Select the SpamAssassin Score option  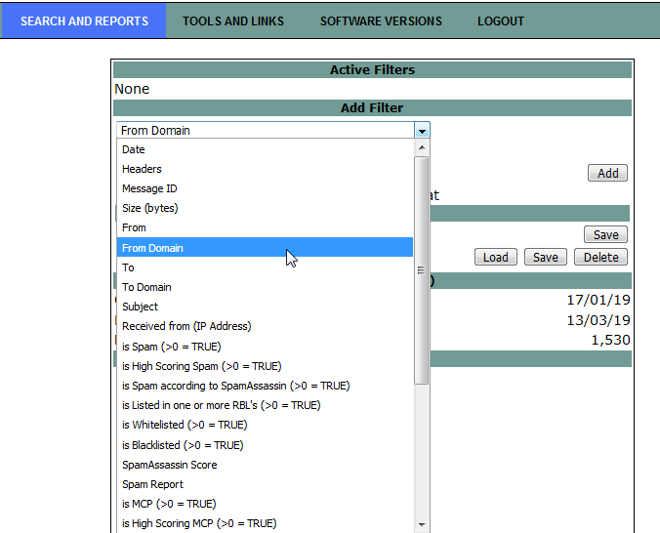(266, 465)
